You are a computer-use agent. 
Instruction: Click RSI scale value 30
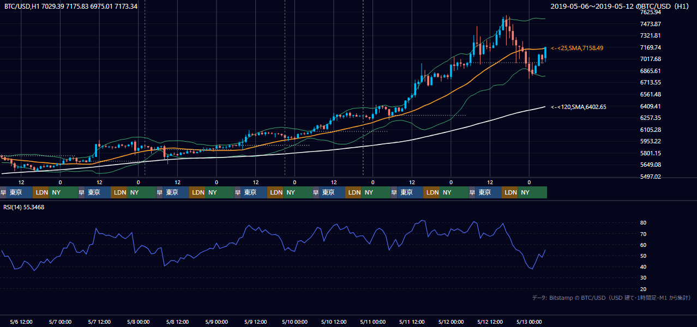644,278
